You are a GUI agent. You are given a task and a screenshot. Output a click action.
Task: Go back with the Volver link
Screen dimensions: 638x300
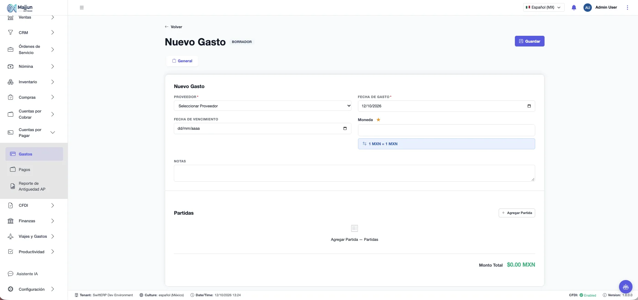tap(173, 27)
